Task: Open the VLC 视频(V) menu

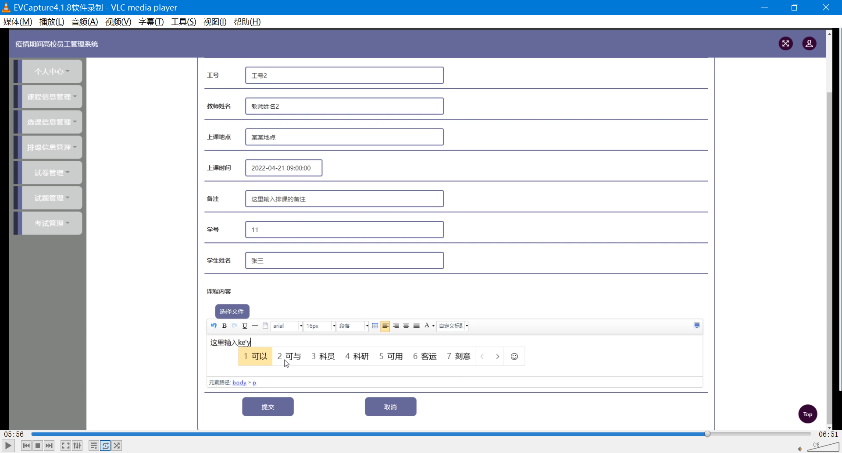Action: click(x=118, y=21)
